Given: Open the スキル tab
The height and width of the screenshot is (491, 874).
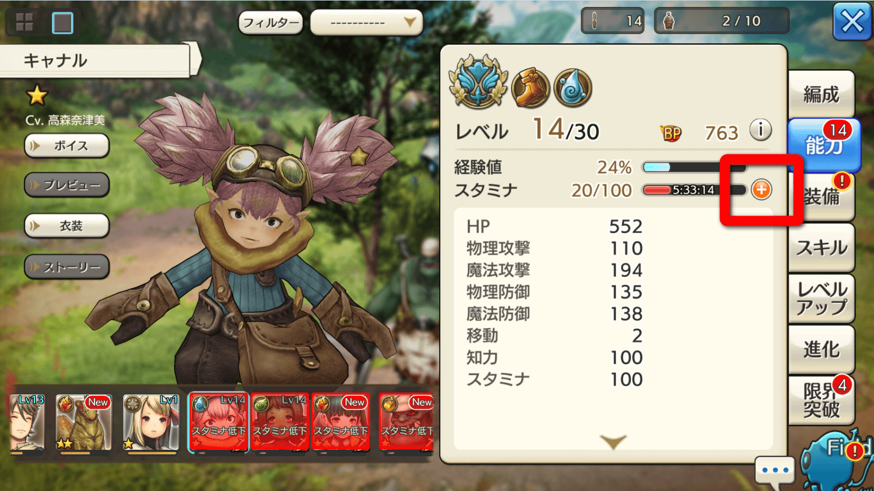Looking at the screenshot, I should [821, 247].
